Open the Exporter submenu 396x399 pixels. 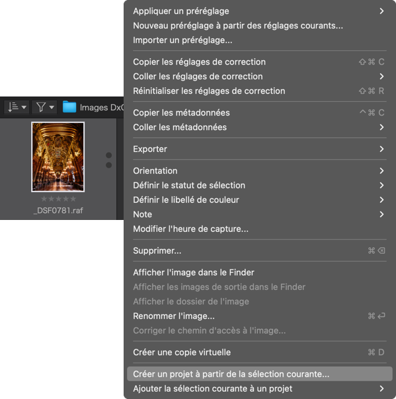tap(259, 149)
